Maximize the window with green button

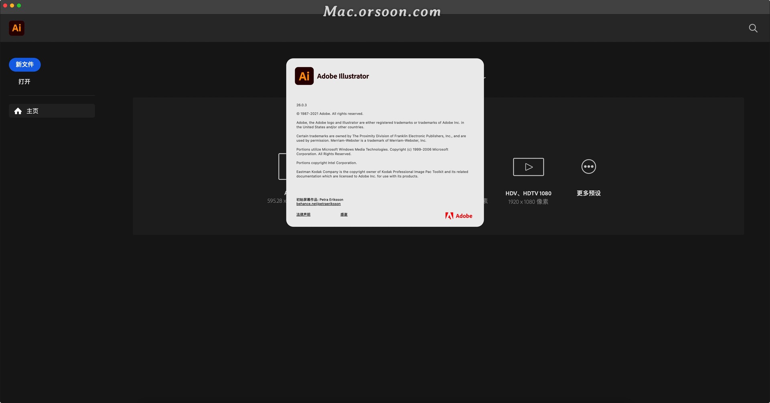[19, 6]
